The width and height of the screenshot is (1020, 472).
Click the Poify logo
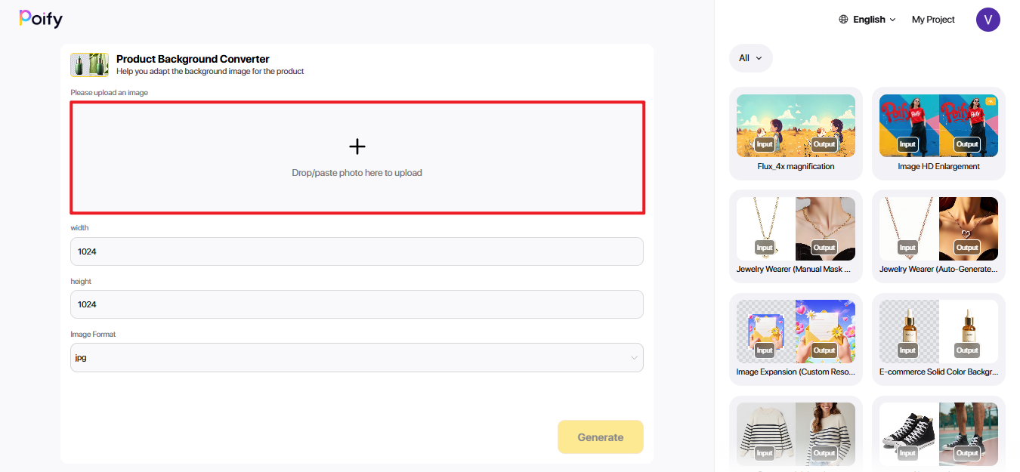coord(41,19)
